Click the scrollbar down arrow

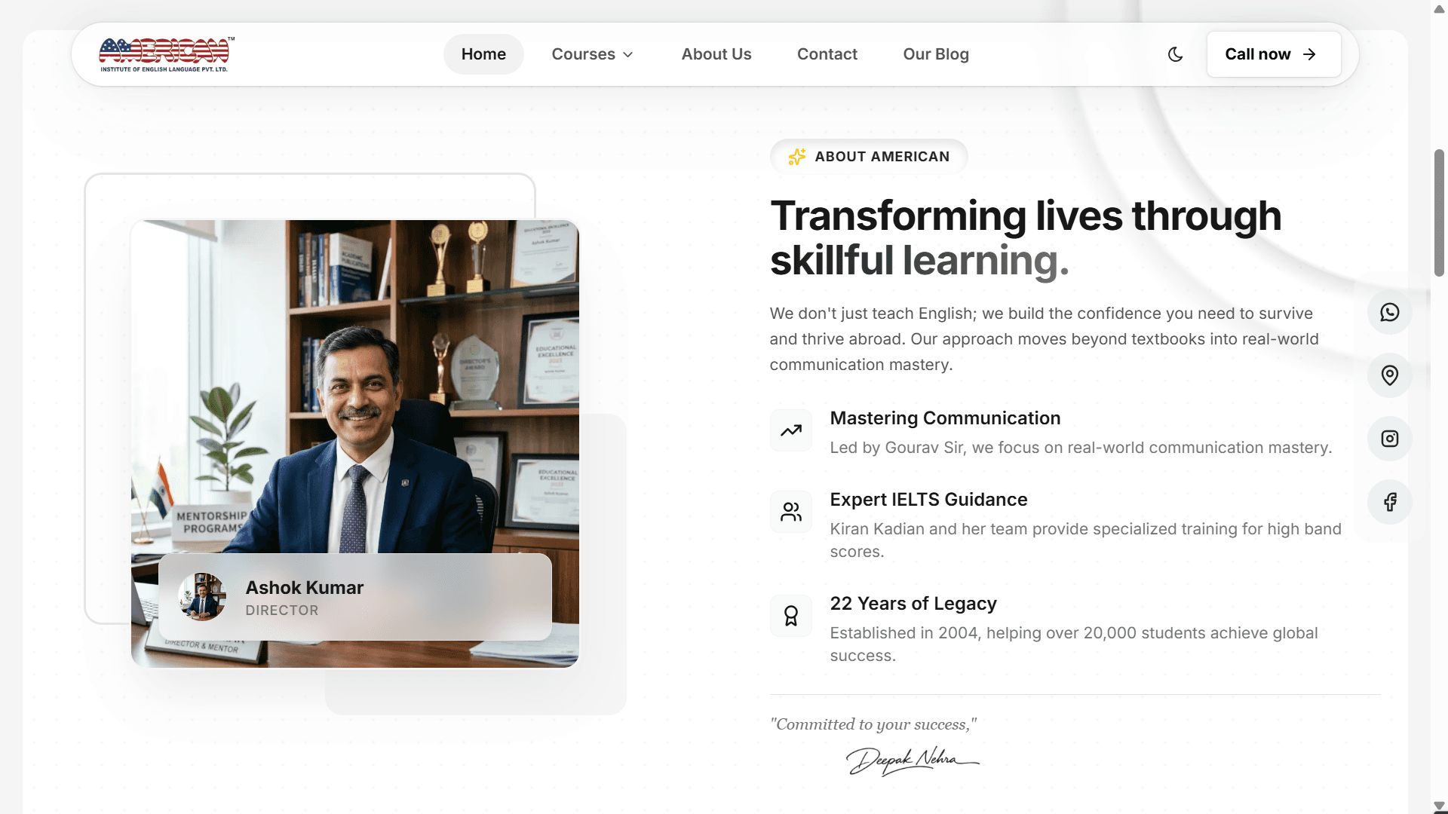(1439, 806)
